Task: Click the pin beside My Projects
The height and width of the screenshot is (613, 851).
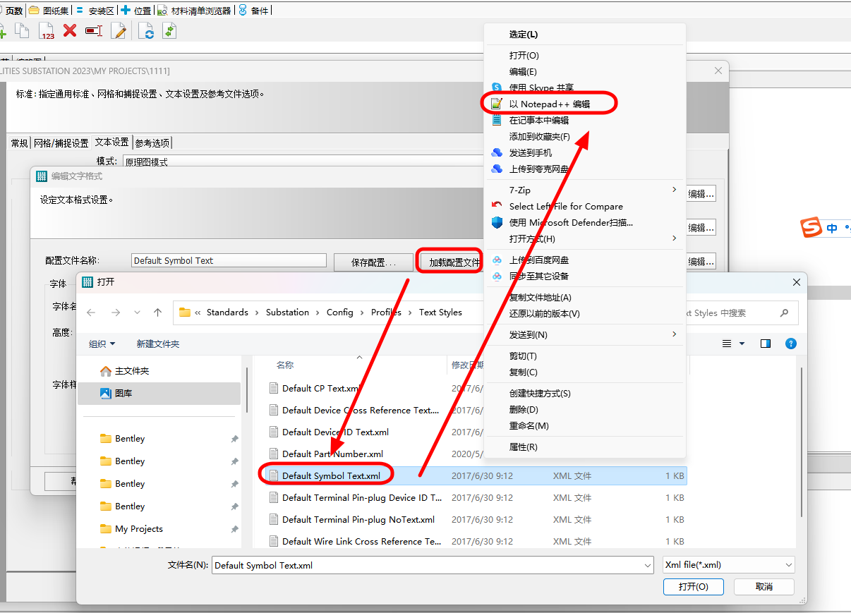Action: coord(234,529)
